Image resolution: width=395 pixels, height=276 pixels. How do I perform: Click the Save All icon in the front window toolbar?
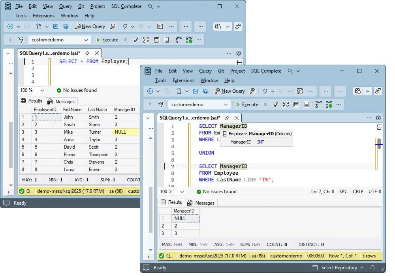pos(206,91)
